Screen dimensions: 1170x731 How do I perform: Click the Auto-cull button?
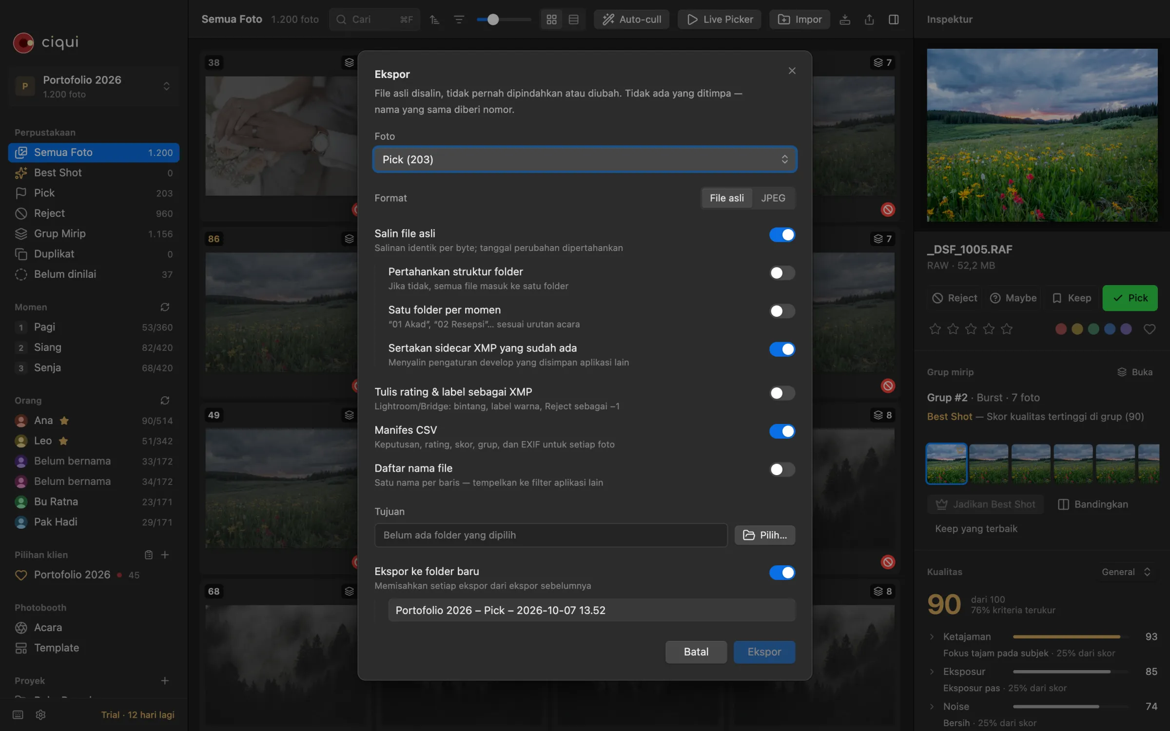[x=631, y=19]
